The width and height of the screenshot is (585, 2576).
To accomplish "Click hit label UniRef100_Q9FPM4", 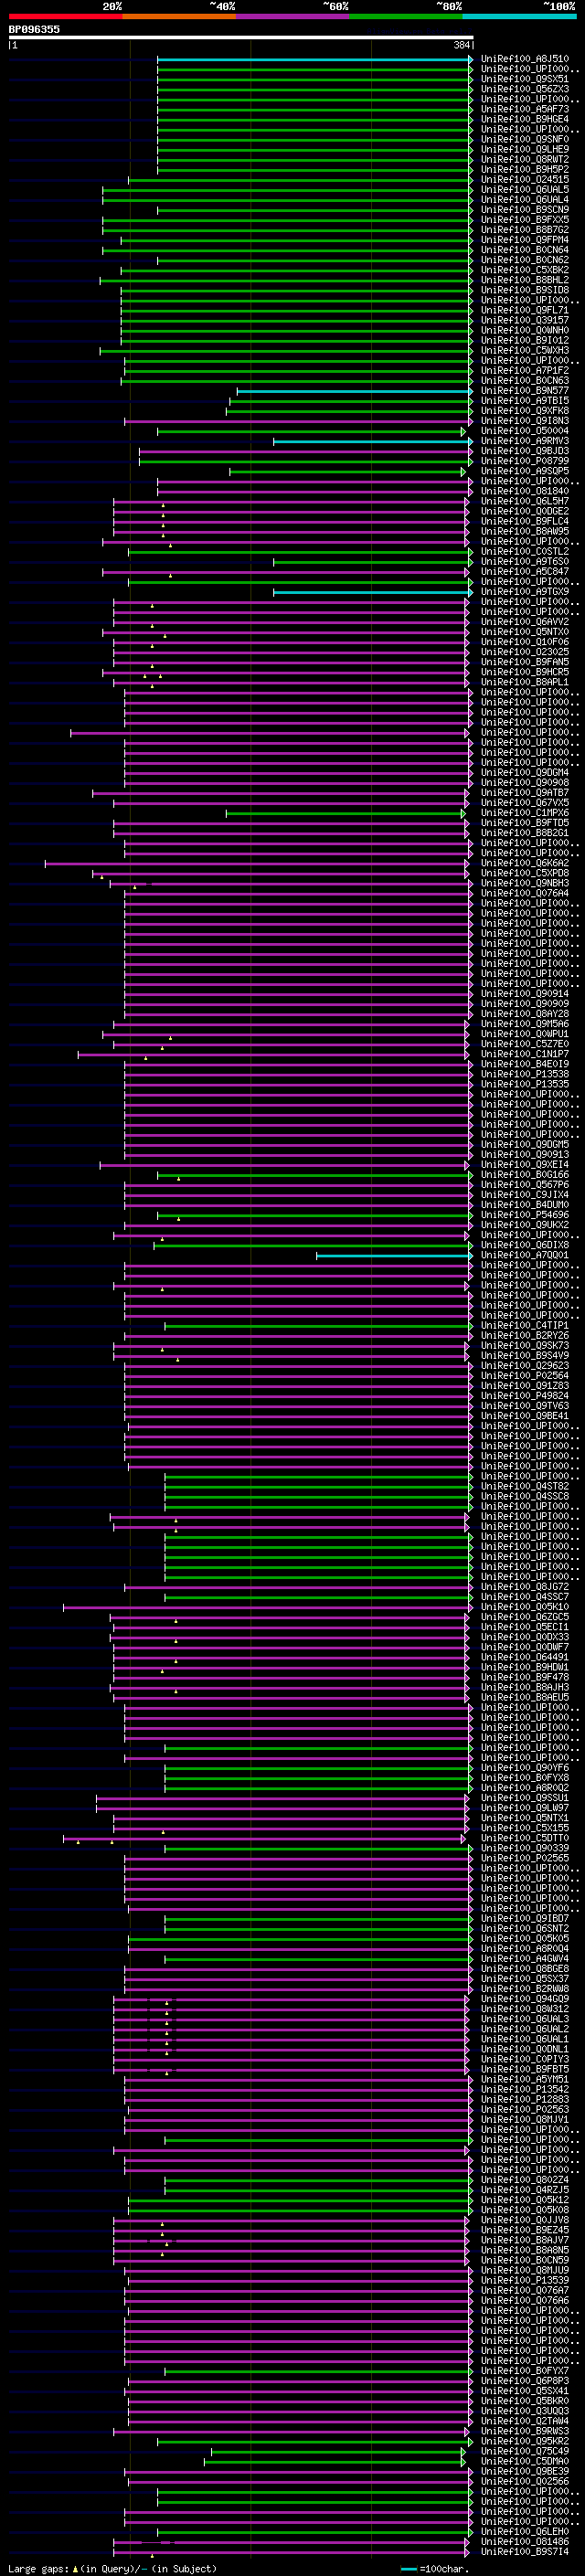I will pos(524,240).
